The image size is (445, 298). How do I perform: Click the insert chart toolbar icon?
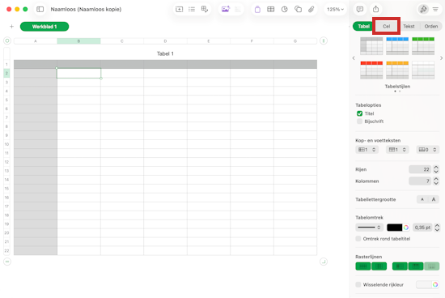(x=284, y=10)
